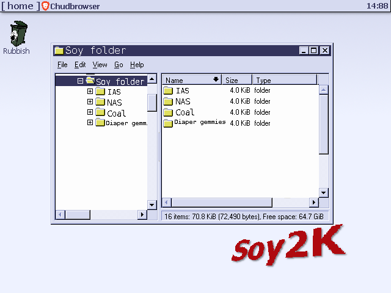This screenshot has height=293, width=391.
Task: Click the sort direction arrow in Name column
Action: [216, 79]
